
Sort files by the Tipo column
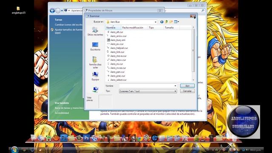(x=156, y=28)
